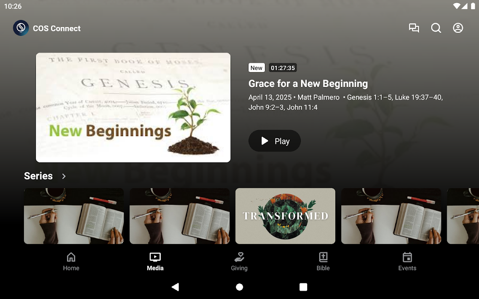Expand the Series chevron arrow
479x299 pixels.
(x=64, y=176)
